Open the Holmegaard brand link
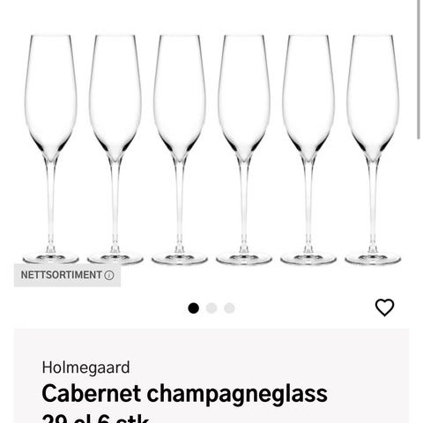This screenshot has width=423, height=423. (x=85, y=367)
